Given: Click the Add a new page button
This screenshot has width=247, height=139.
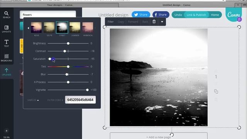Looking at the screenshot, I should tap(159, 137).
